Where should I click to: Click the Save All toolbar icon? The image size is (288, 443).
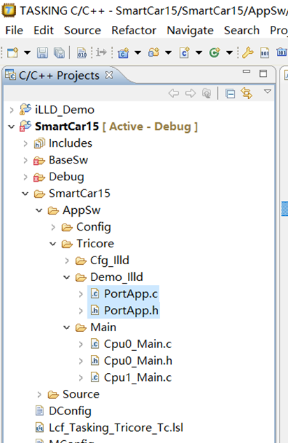pos(59,52)
